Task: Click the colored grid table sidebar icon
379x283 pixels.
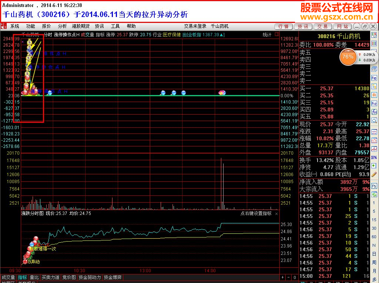Action: (x=374, y=44)
